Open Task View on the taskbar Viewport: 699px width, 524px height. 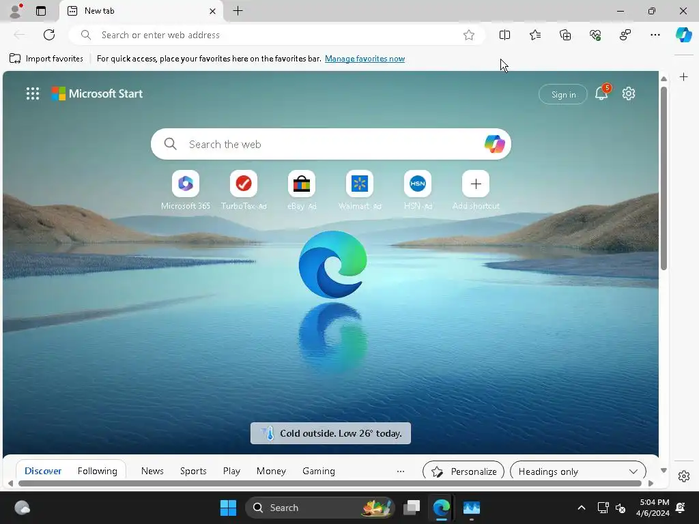coord(412,508)
